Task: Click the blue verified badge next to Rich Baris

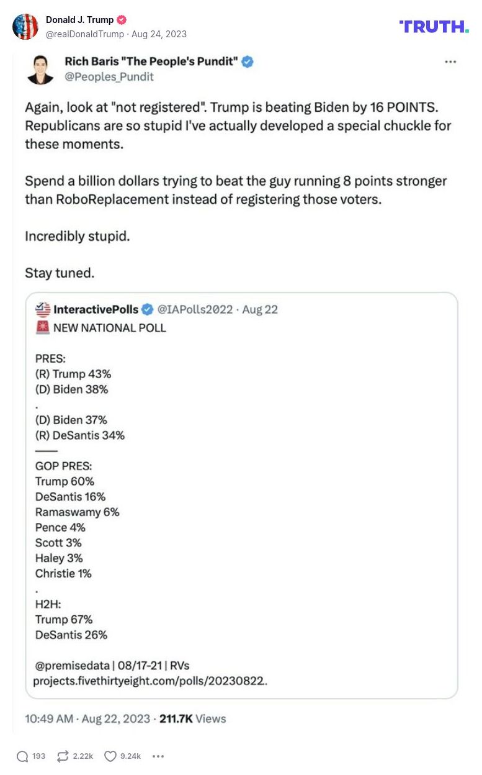Action: coord(248,61)
